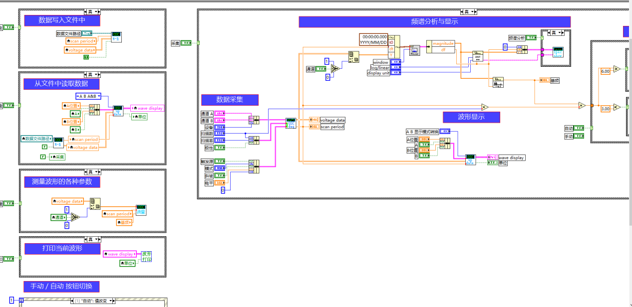
Task: Click the OSC W-R icon in 数据写入文件中
Action: (x=116, y=37)
